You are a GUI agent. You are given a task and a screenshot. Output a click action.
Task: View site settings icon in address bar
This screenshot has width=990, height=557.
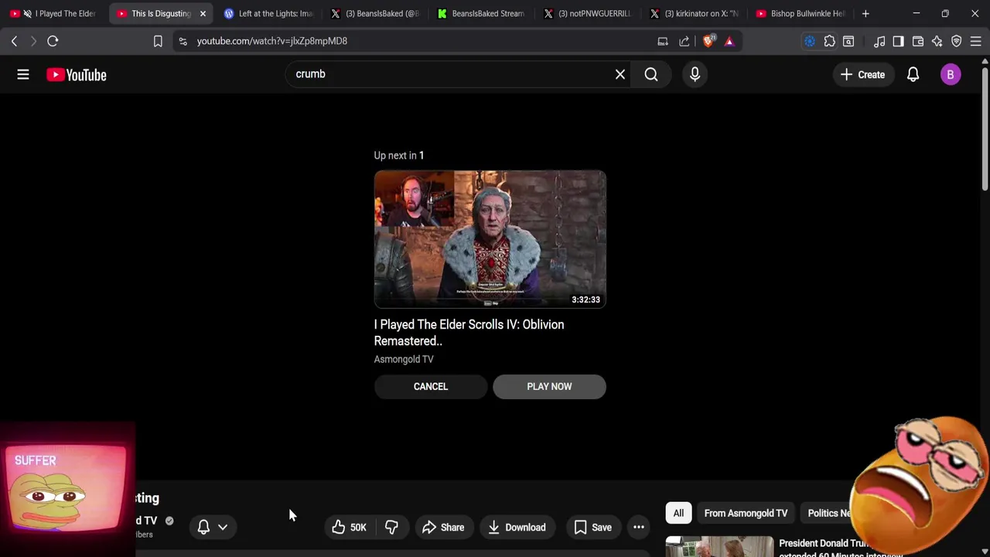pos(183,41)
